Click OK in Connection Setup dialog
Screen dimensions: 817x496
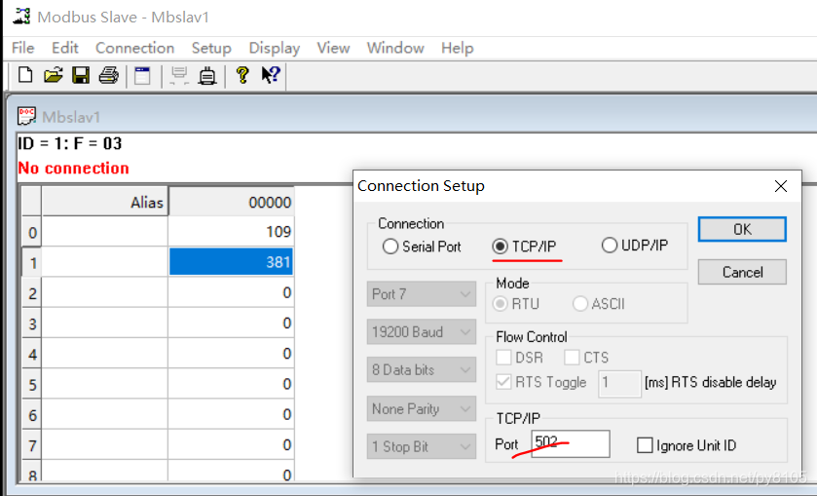742,229
